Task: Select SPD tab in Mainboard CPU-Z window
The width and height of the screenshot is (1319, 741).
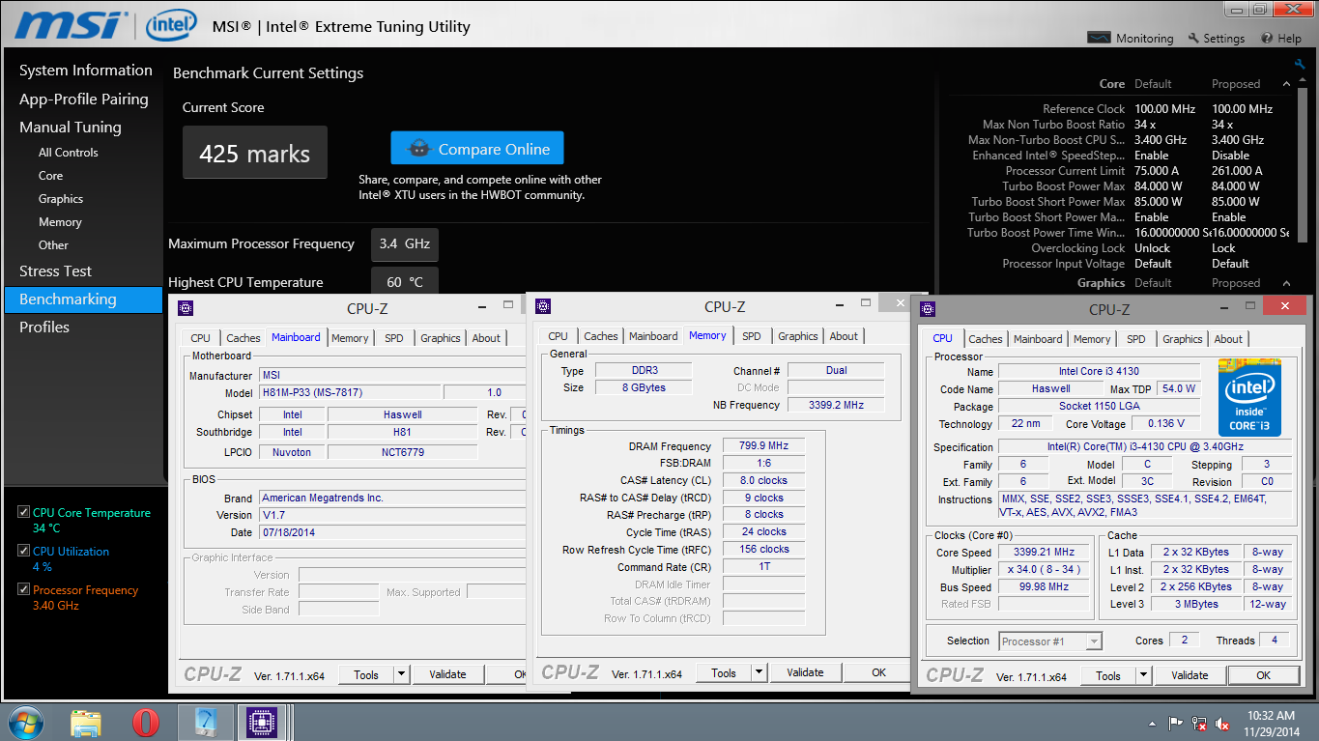Action: pyautogui.click(x=394, y=338)
